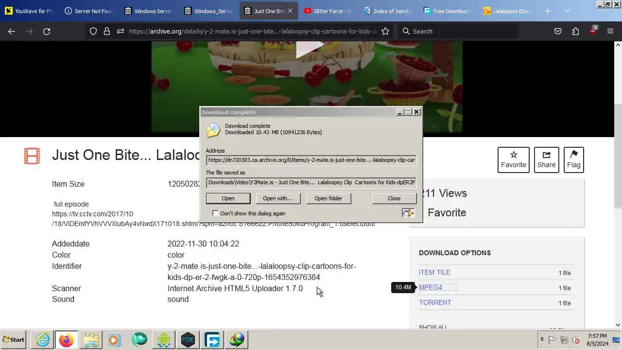Click the network tray icon

pyautogui.click(x=564, y=340)
